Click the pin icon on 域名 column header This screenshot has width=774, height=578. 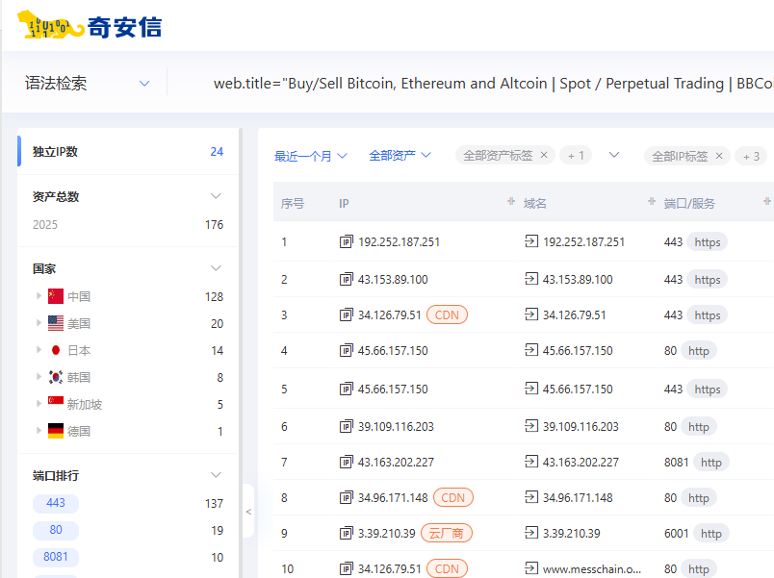[652, 201]
